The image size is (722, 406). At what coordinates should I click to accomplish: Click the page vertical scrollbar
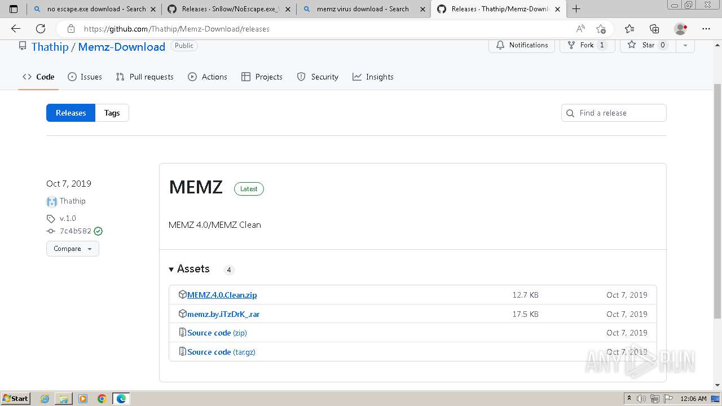tap(717, 200)
